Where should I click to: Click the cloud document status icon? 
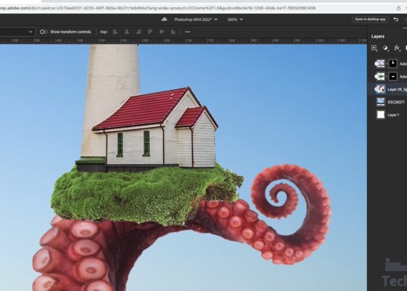[164, 19]
